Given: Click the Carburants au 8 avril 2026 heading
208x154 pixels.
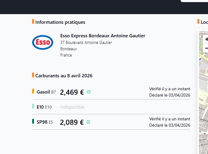Looking at the screenshot, I should [64, 76].
